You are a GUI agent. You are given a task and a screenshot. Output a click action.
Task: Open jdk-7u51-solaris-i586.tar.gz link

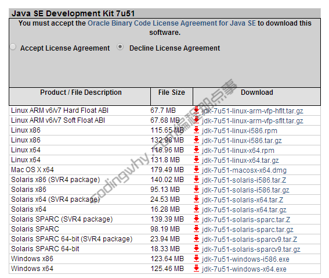pyautogui.click(x=245, y=190)
